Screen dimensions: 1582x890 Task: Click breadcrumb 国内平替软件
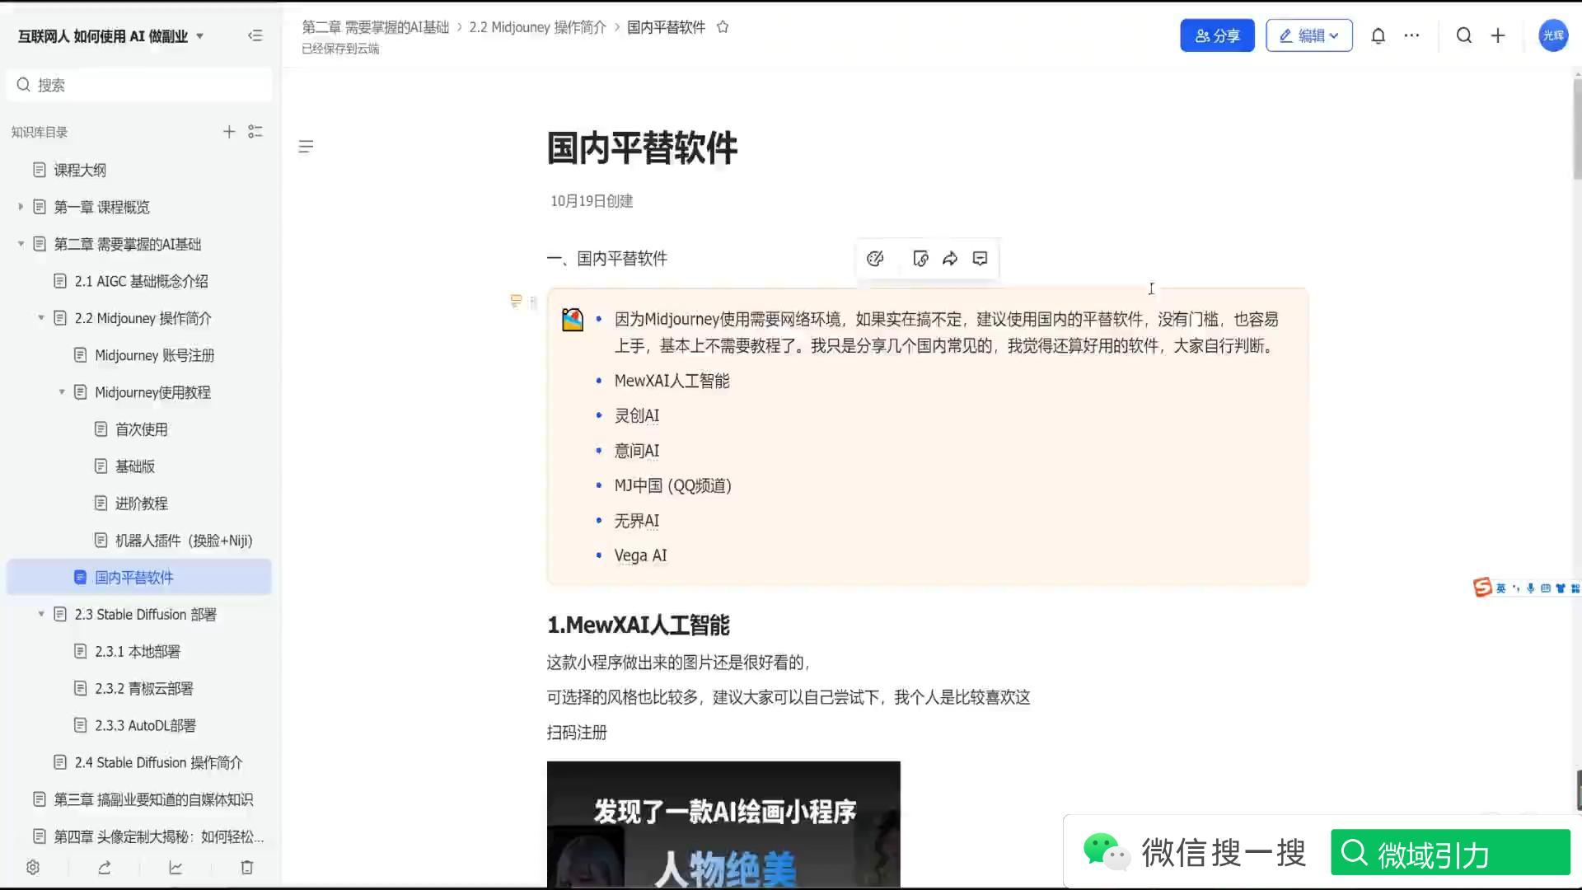[666, 27]
